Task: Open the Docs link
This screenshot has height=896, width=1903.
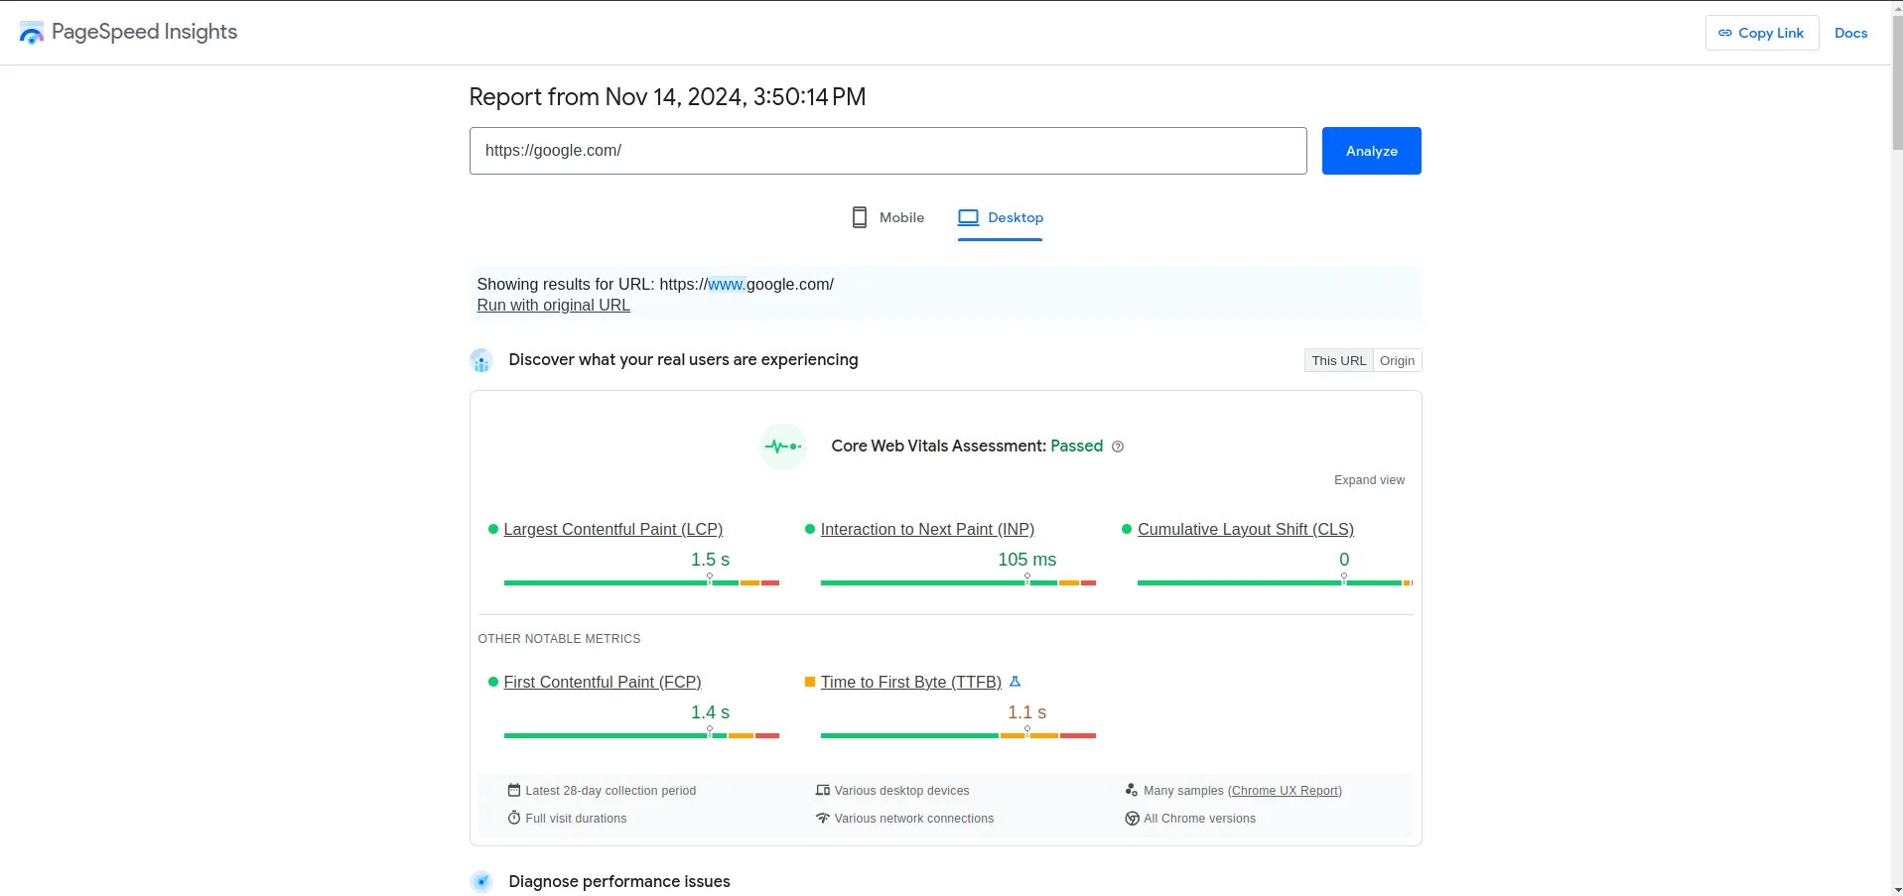Action: [x=1850, y=33]
